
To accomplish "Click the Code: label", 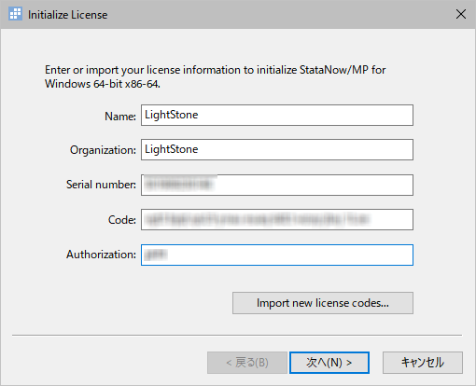I will [122, 220].
